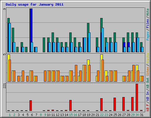Click the red kB bar above day 29
The image size is (151, 118).
click(132, 104)
